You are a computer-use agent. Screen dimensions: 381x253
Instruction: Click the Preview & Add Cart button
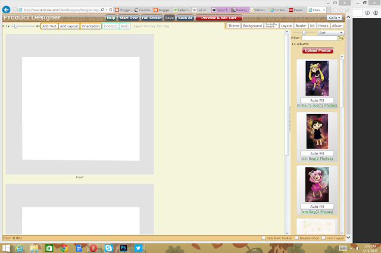(218, 18)
